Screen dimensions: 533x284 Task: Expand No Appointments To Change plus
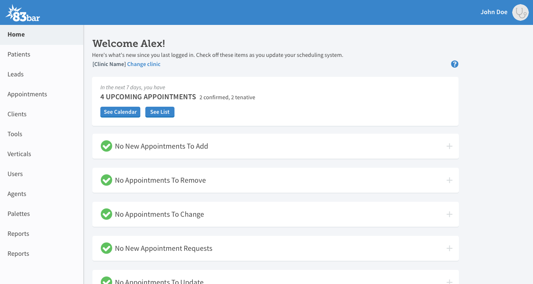pos(449,214)
